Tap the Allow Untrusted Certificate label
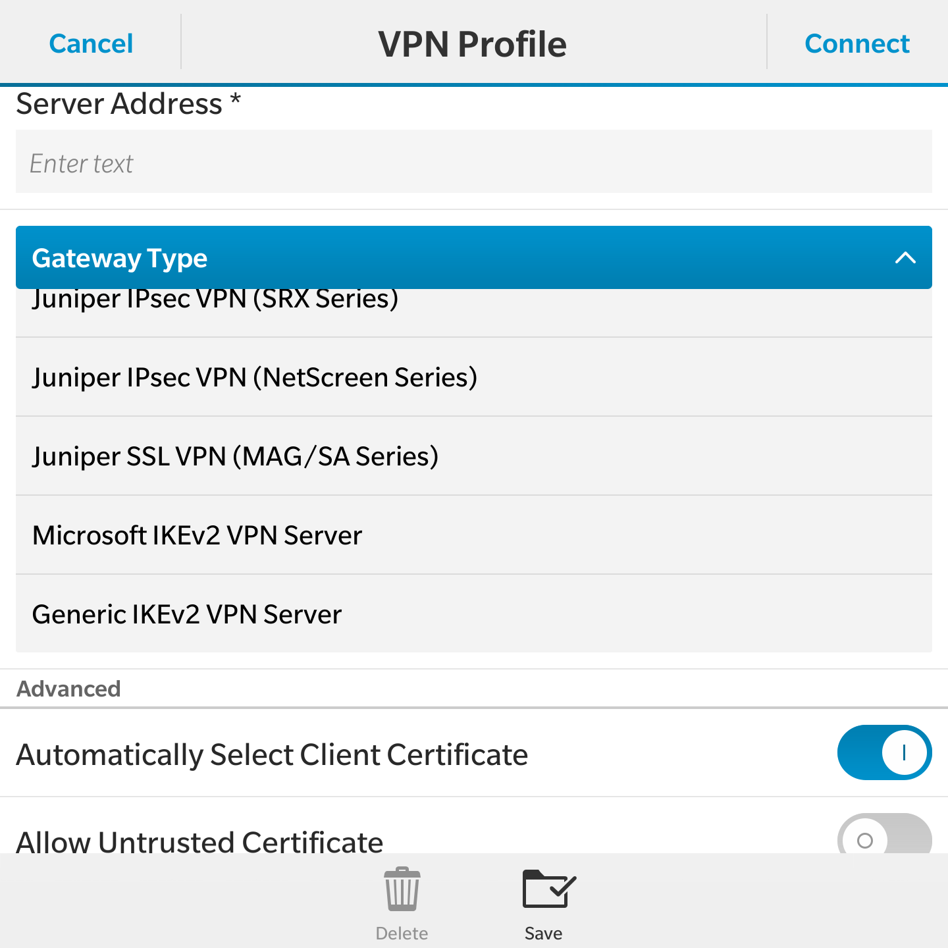This screenshot has height=948, width=948. 199,840
